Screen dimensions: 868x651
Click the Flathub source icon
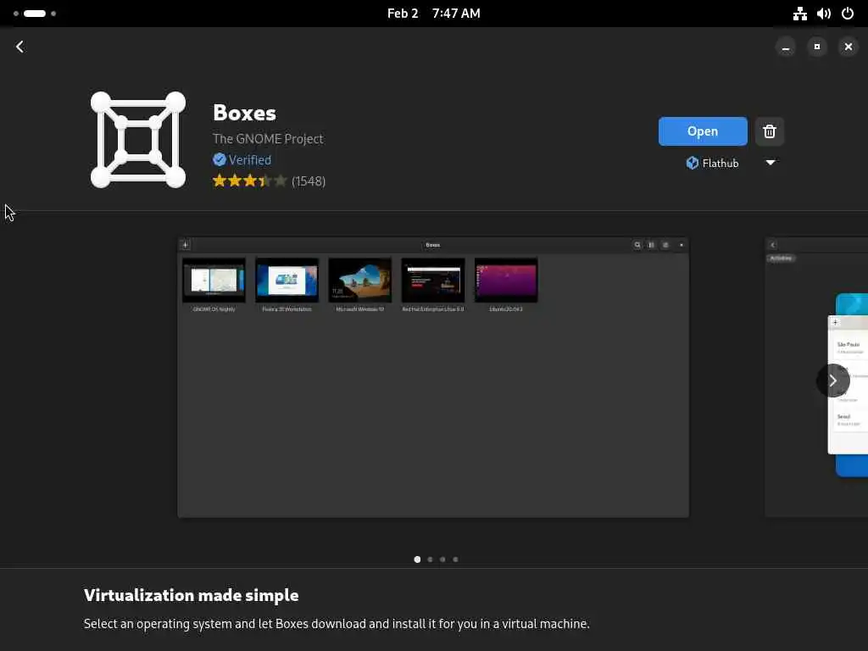[x=692, y=163]
